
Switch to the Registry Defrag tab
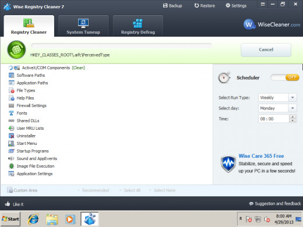(138, 26)
